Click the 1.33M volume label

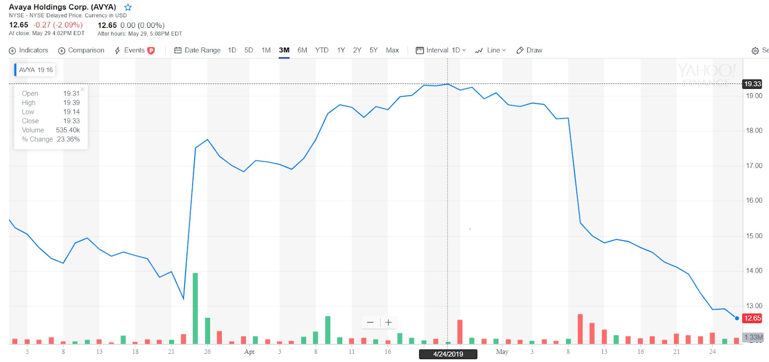pos(753,338)
